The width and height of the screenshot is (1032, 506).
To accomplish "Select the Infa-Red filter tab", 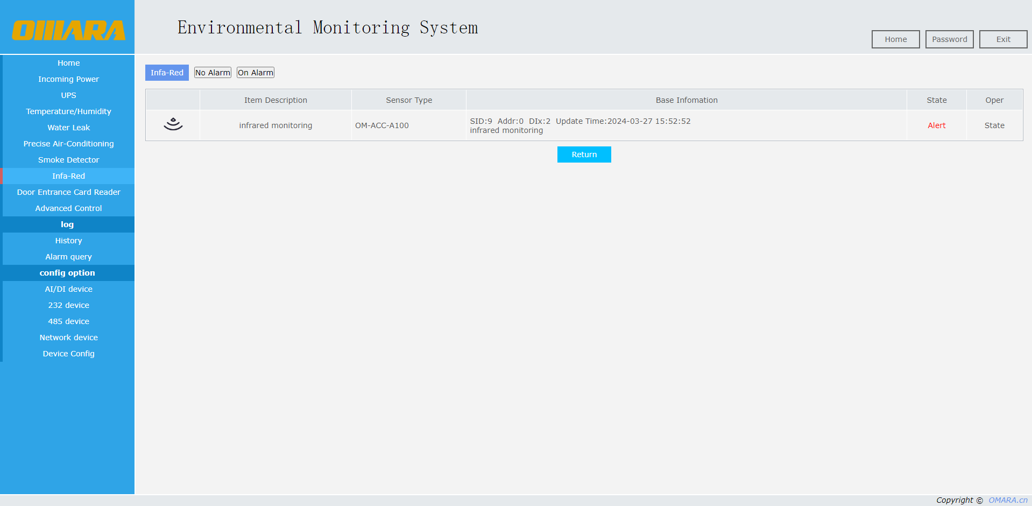I will [167, 73].
